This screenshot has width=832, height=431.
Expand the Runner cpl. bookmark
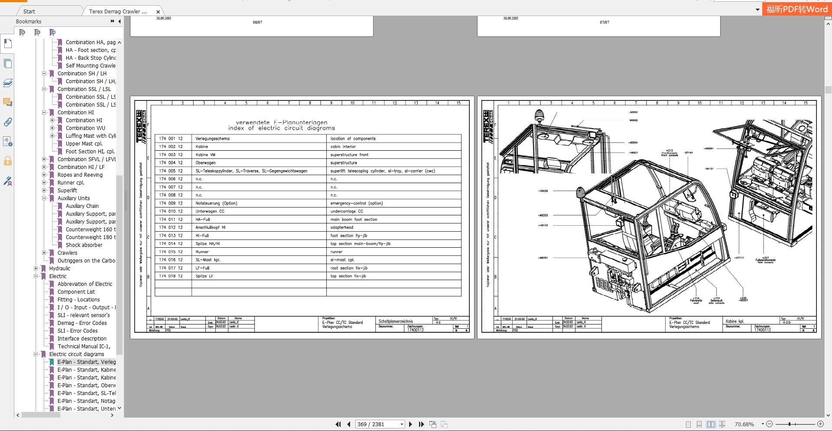[44, 183]
